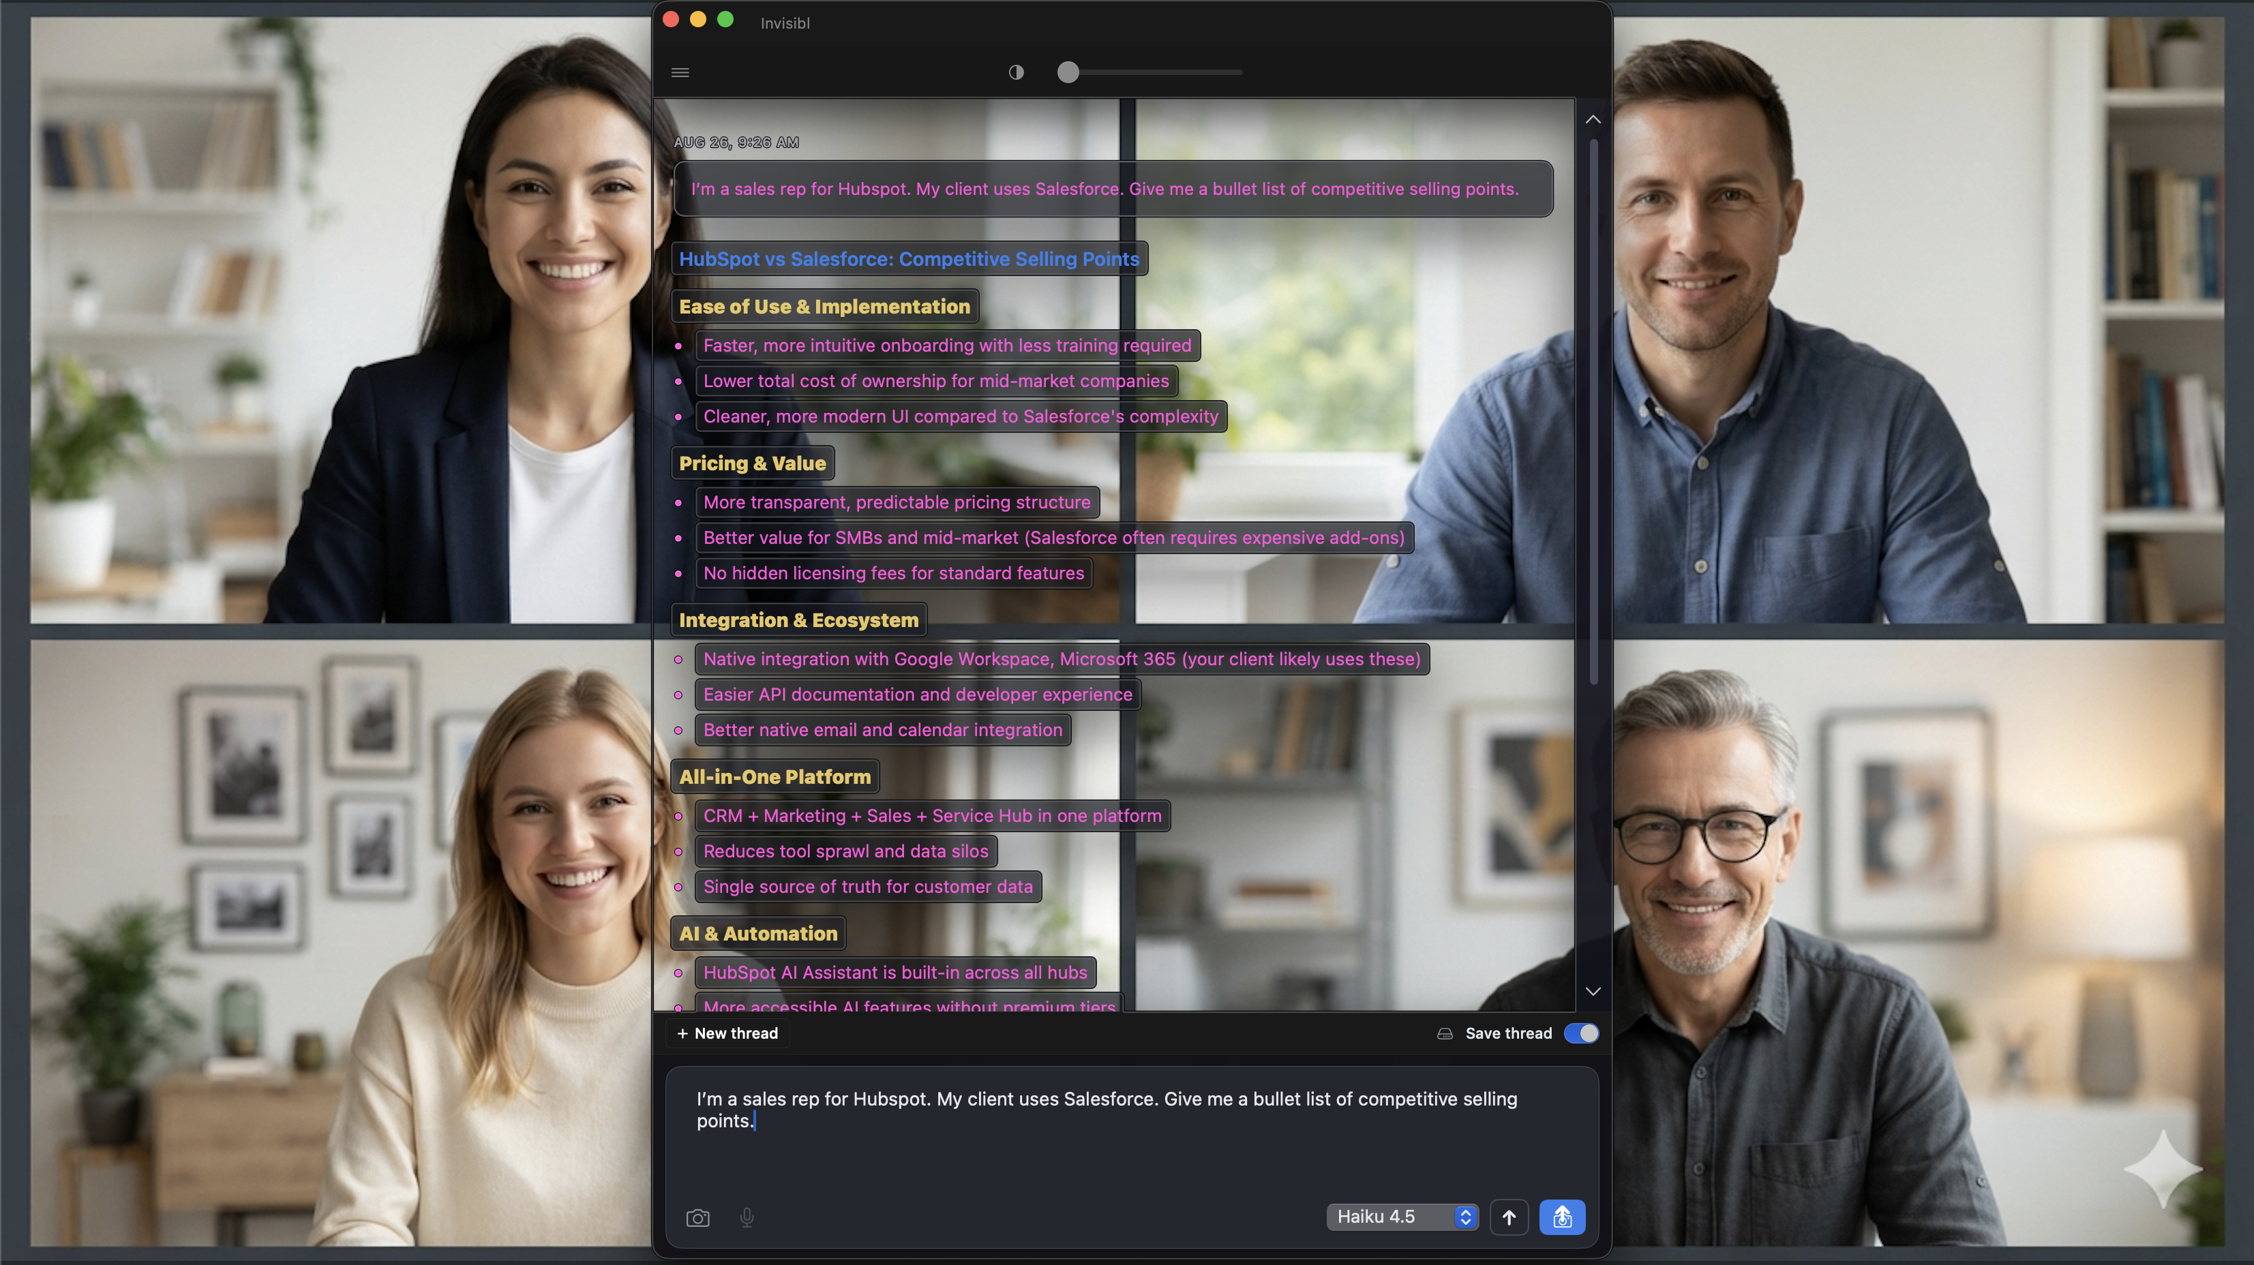Click the sent prompt bubble about Hubspot
Screen dimensions: 2254x1265
(x=1113, y=189)
